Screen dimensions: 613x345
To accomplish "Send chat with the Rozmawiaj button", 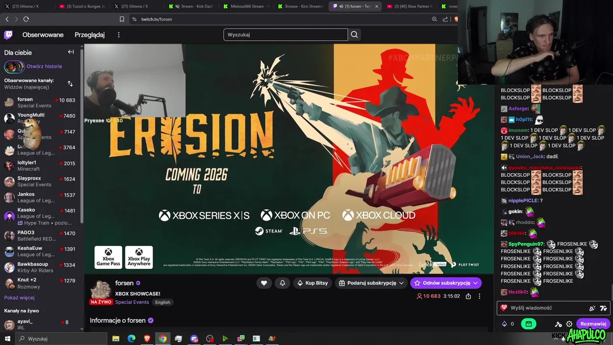I will (593, 324).
